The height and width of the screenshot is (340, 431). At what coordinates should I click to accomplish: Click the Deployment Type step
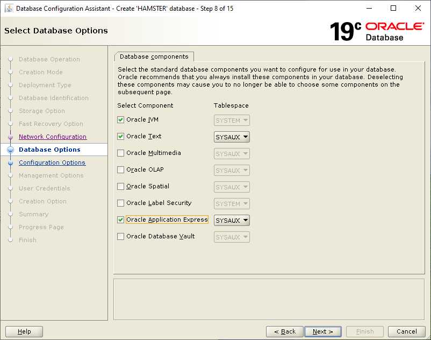click(x=45, y=85)
